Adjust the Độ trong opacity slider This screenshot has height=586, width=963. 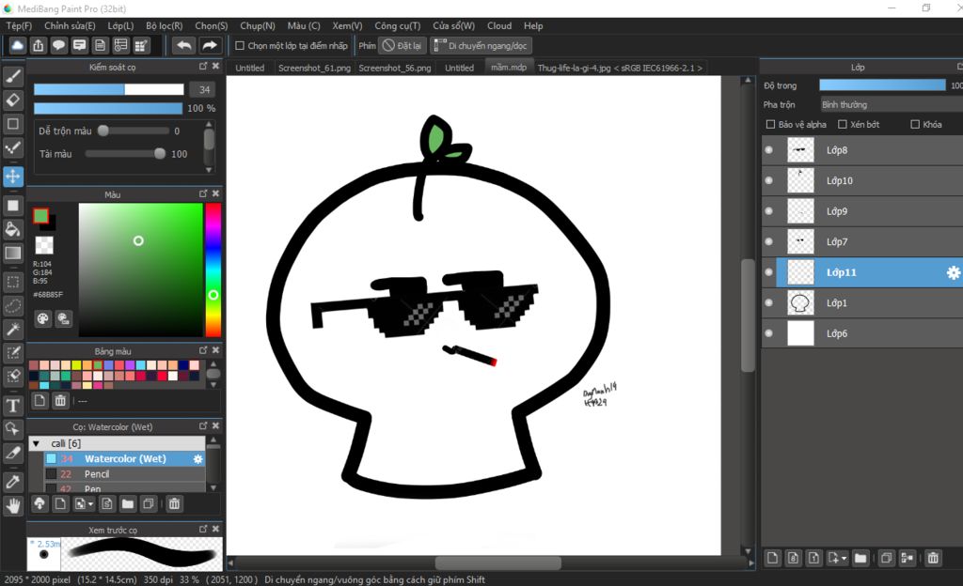click(x=882, y=85)
